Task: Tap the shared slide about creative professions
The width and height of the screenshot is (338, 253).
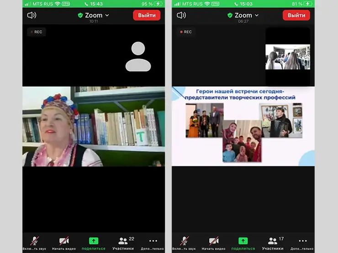Action: (x=243, y=126)
